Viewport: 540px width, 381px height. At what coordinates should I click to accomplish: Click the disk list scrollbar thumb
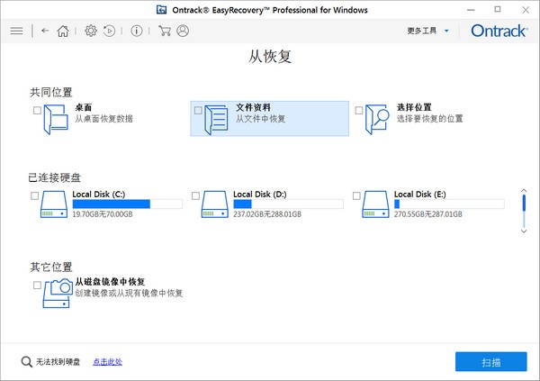coord(524,204)
